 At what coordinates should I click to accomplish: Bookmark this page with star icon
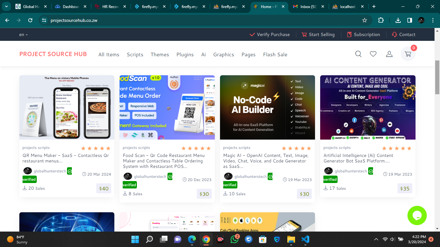[365, 20]
